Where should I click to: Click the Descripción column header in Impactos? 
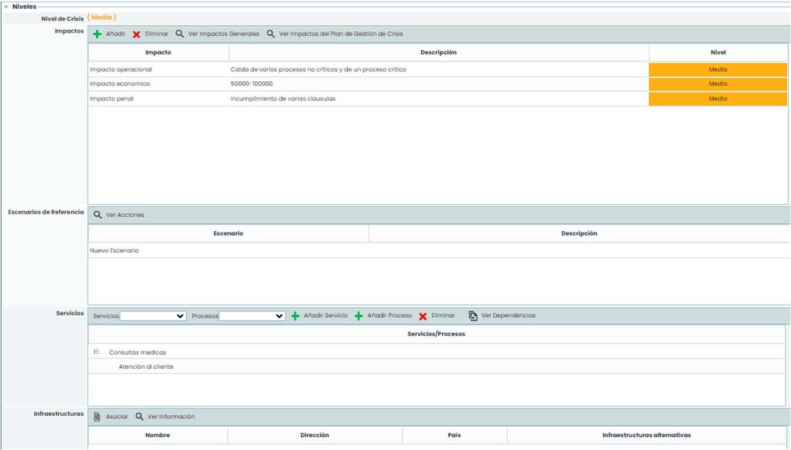point(438,53)
